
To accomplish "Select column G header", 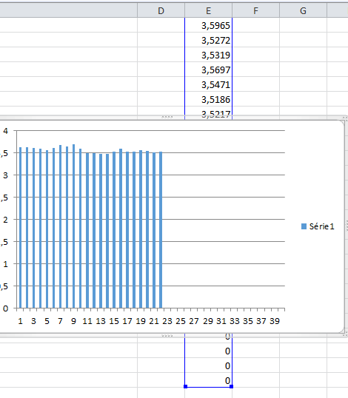I will [303, 10].
